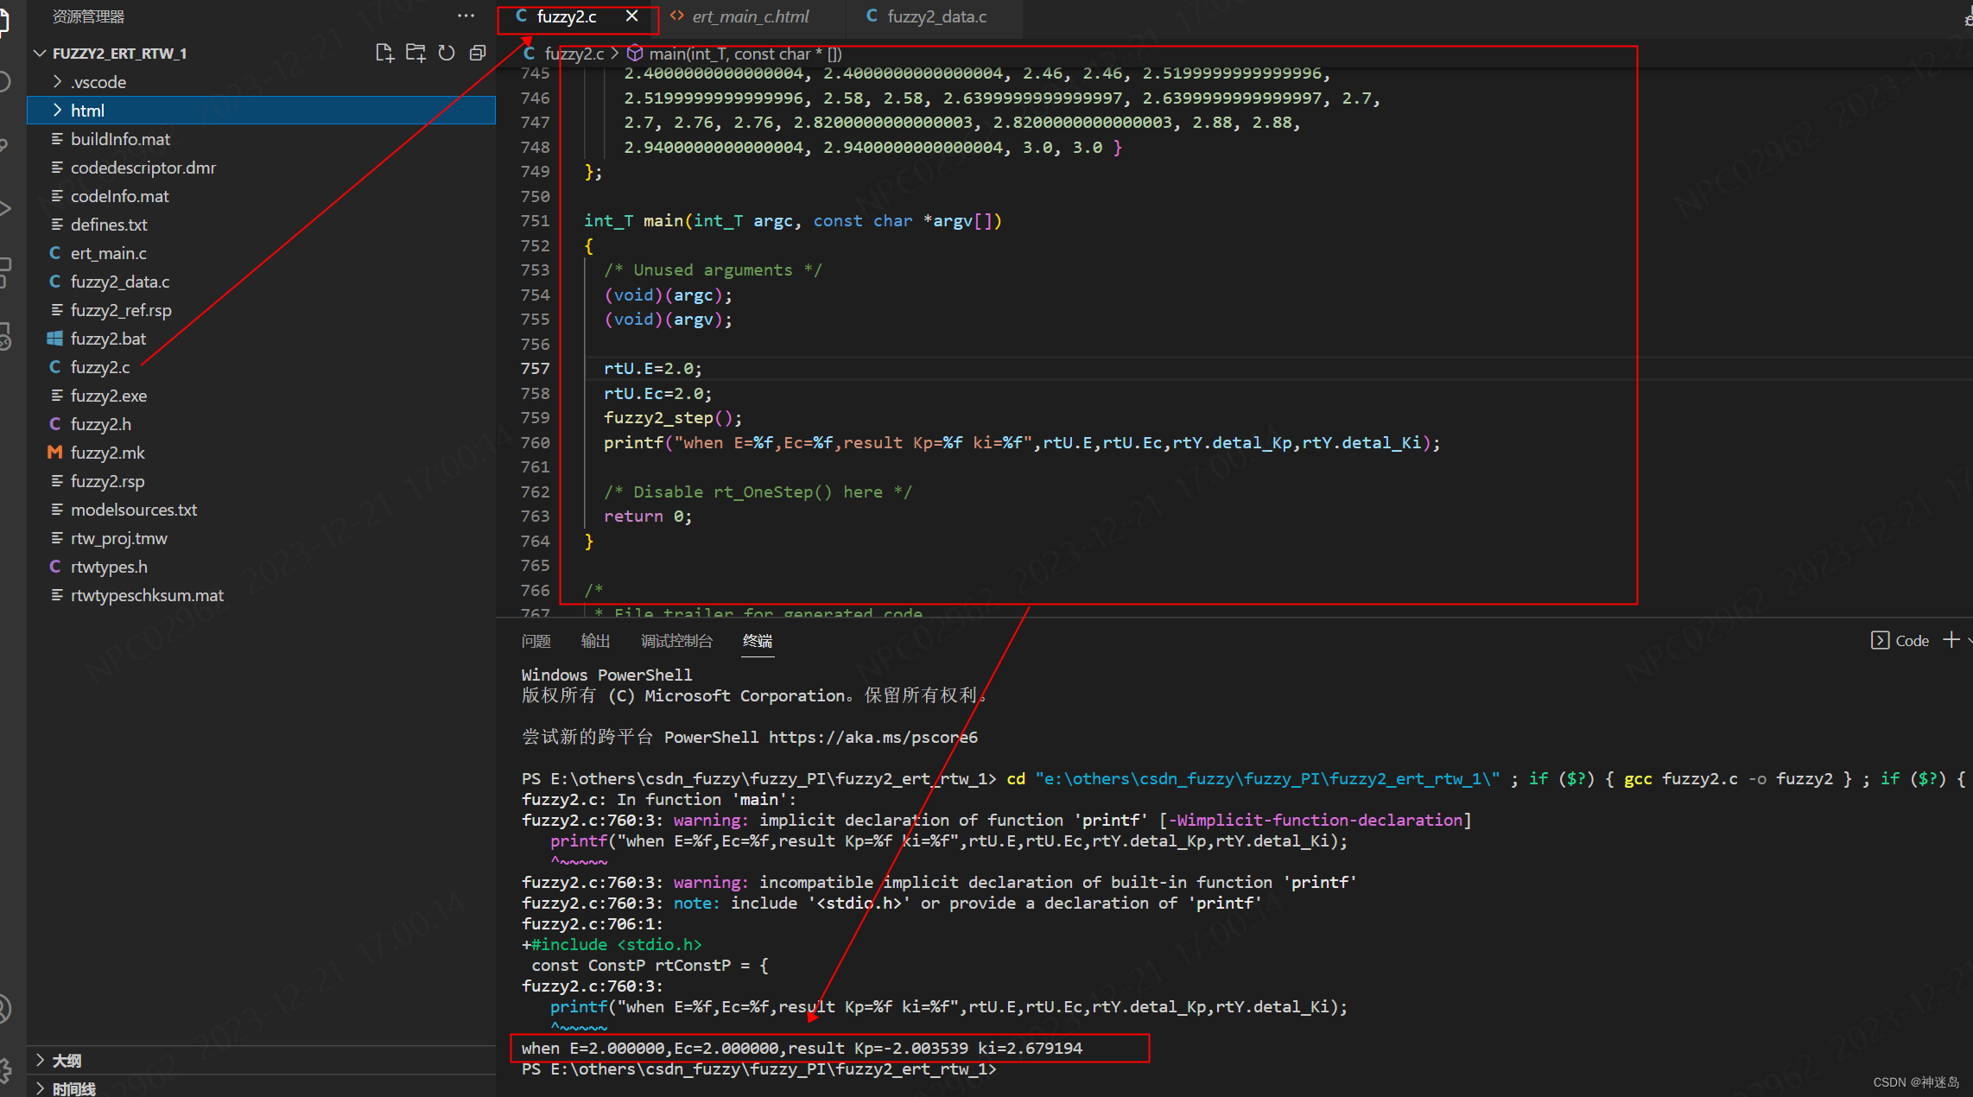Click the New File icon in explorer

point(384,53)
